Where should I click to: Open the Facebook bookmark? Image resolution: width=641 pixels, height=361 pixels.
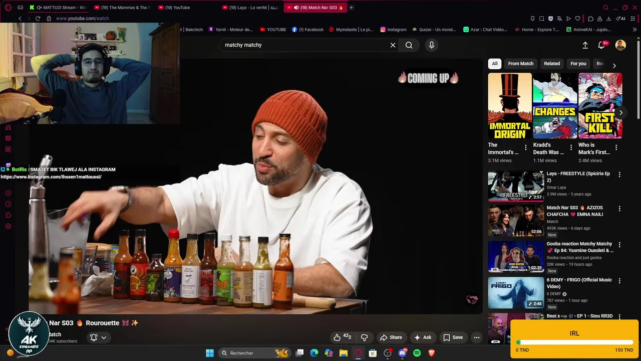307,30
